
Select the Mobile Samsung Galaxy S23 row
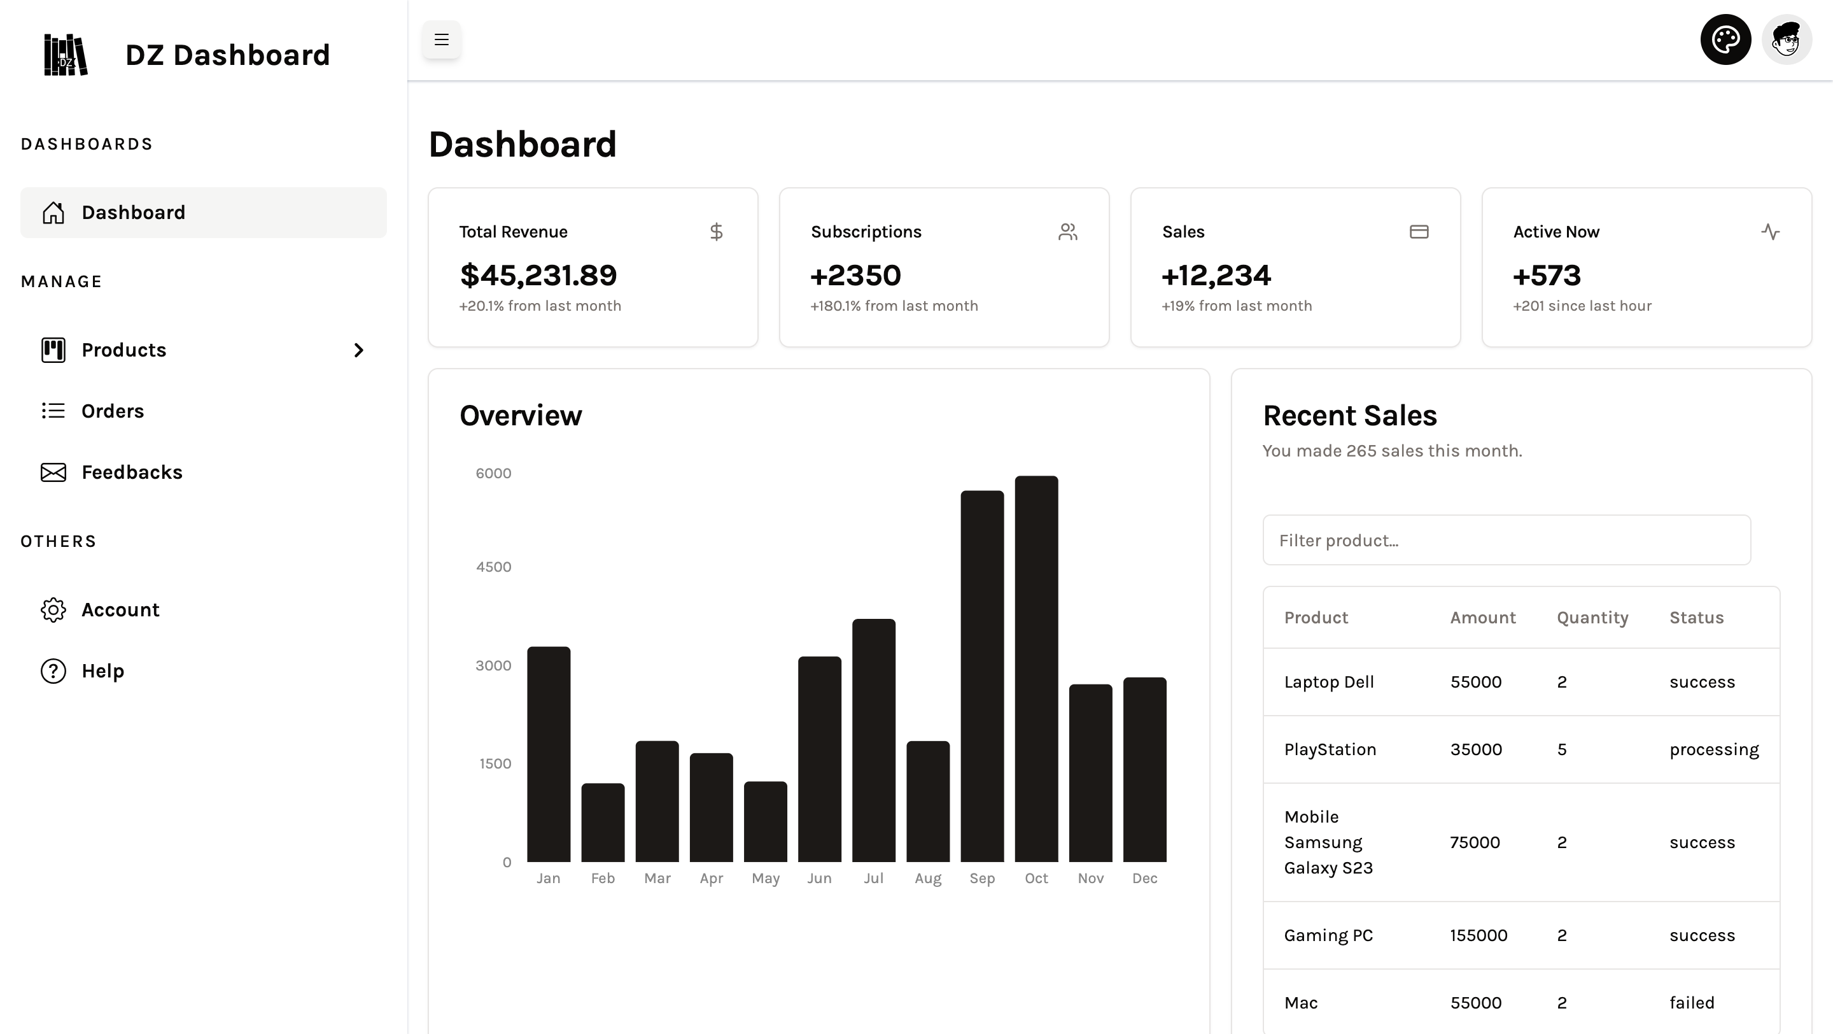pyautogui.click(x=1521, y=842)
